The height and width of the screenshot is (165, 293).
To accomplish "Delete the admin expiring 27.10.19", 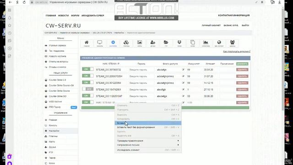I will tap(242, 89).
